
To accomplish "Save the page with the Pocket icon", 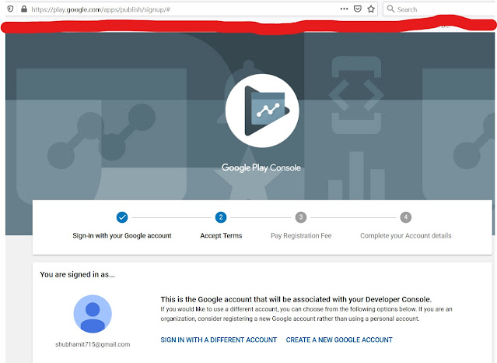I will pos(358,9).
